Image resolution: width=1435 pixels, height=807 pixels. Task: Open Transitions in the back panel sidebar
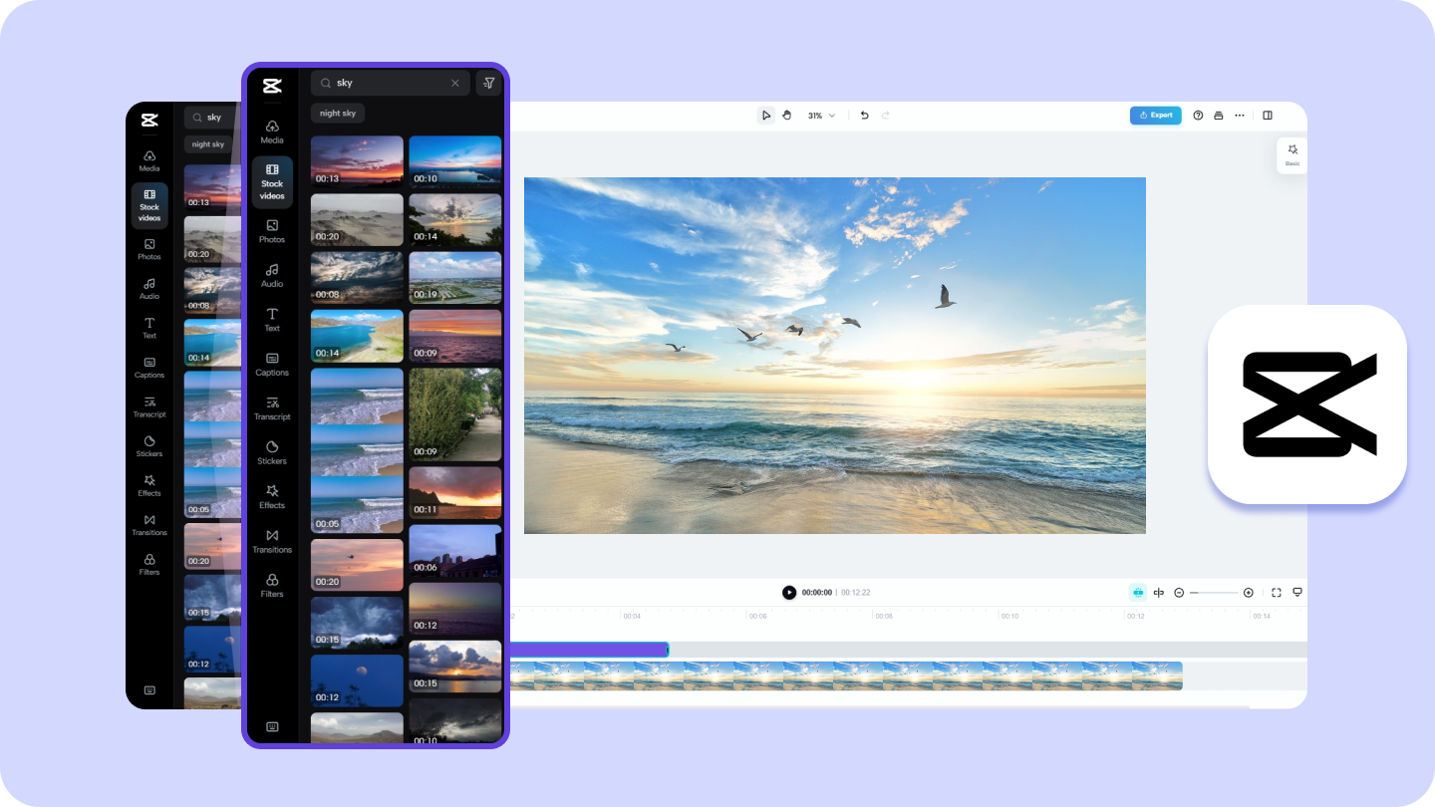[x=149, y=525]
